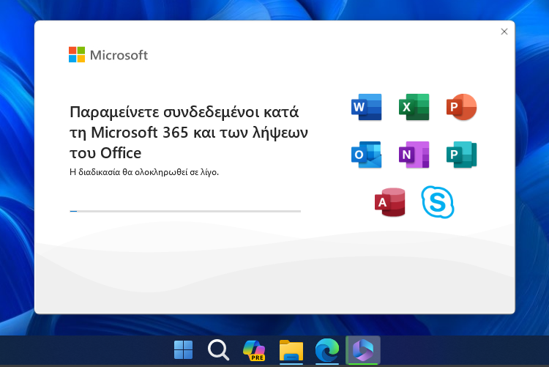This screenshot has width=549, height=367.
Task: Click the Word app icon
Action: (366, 107)
